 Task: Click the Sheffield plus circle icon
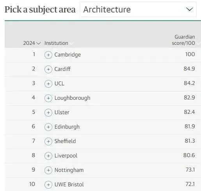pyautogui.click(x=48, y=141)
